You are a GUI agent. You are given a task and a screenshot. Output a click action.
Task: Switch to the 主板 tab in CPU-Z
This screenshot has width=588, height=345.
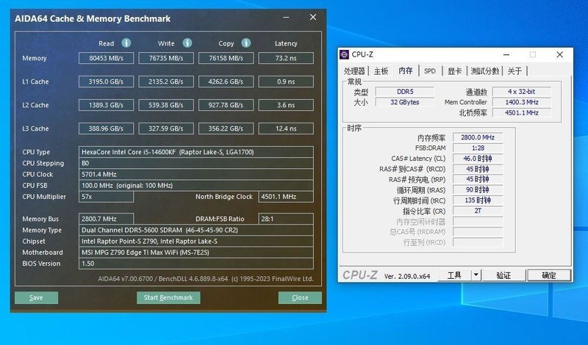[x=381, y=70]
